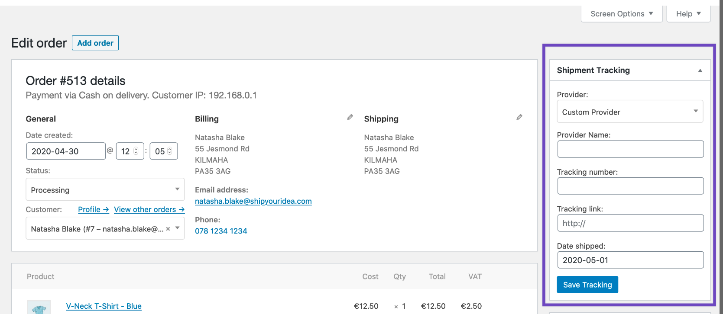723x314 pixels.
Task: Open the Provider dropdown
Action: (629, 112)
